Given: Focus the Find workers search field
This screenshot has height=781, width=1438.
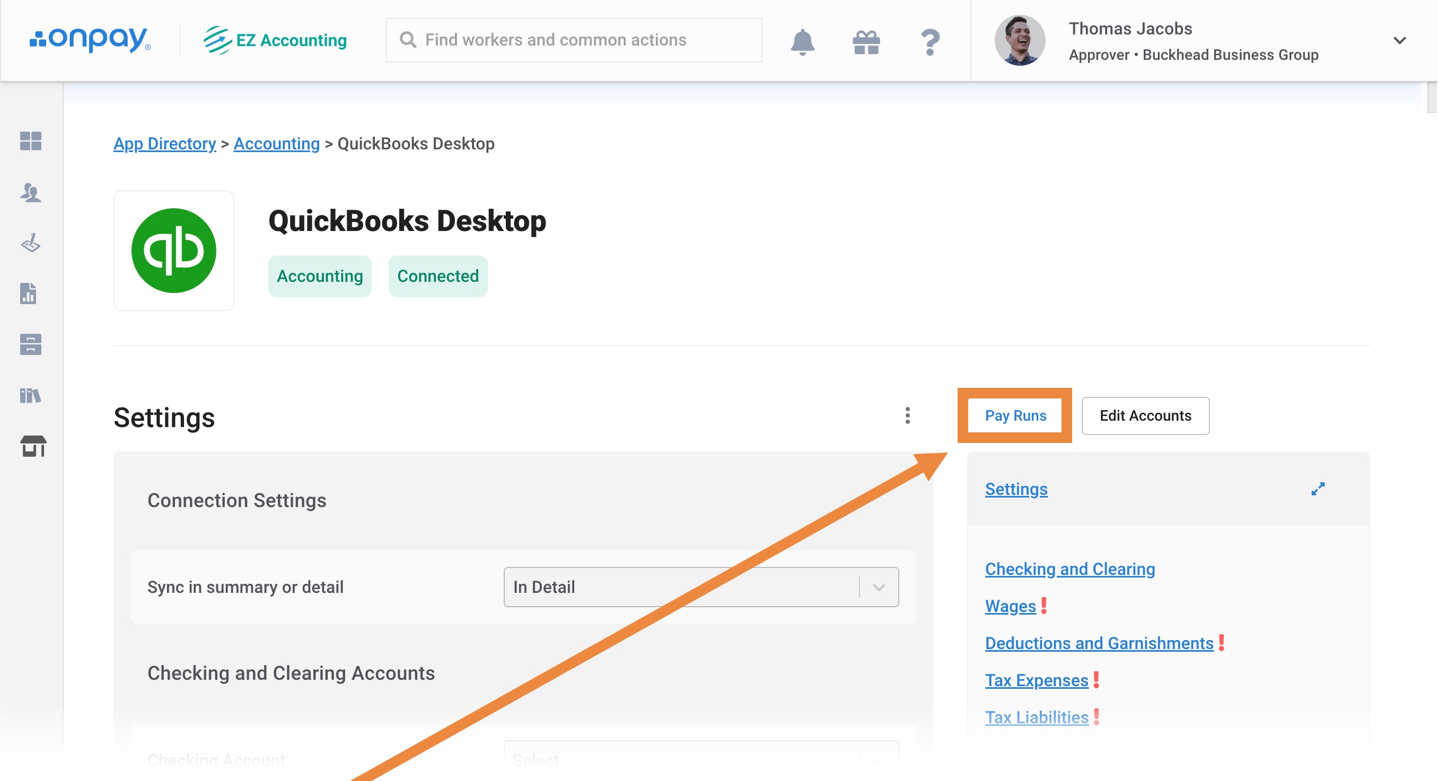Looking at the screenshot, I should point(574,40).
